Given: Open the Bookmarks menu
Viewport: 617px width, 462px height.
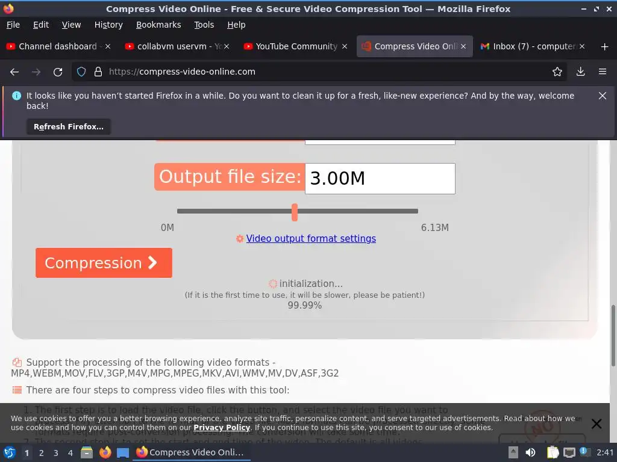Looking at the screenshot, I should click(158, 25).
